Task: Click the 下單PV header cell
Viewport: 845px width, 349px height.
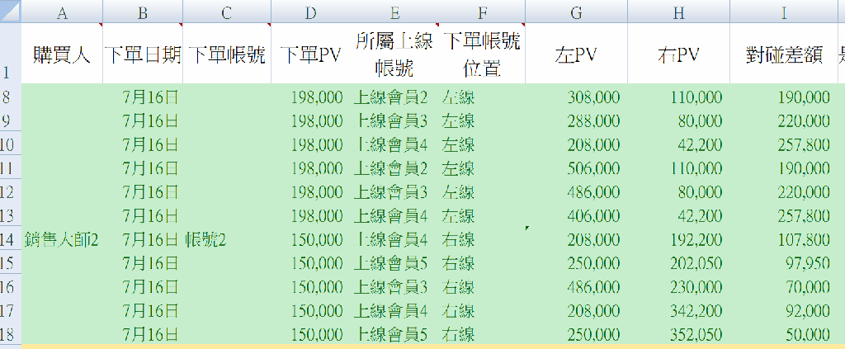Action: (x=310, y=53)
